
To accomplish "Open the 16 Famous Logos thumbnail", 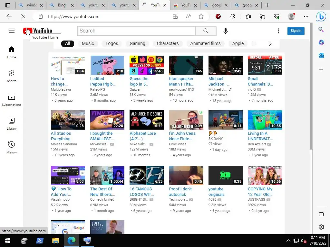I will tap(147, 176).
